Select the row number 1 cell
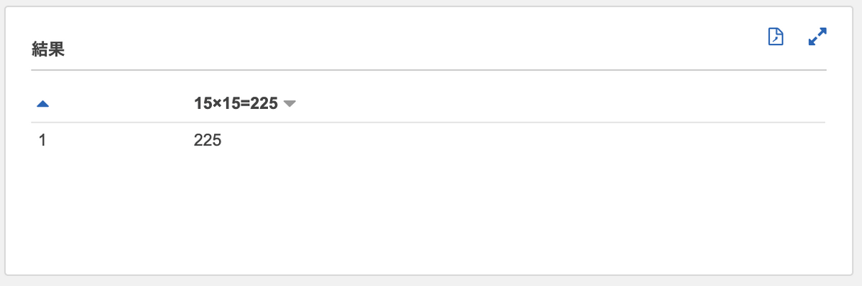The image size is (862, 286). [42, 140]
